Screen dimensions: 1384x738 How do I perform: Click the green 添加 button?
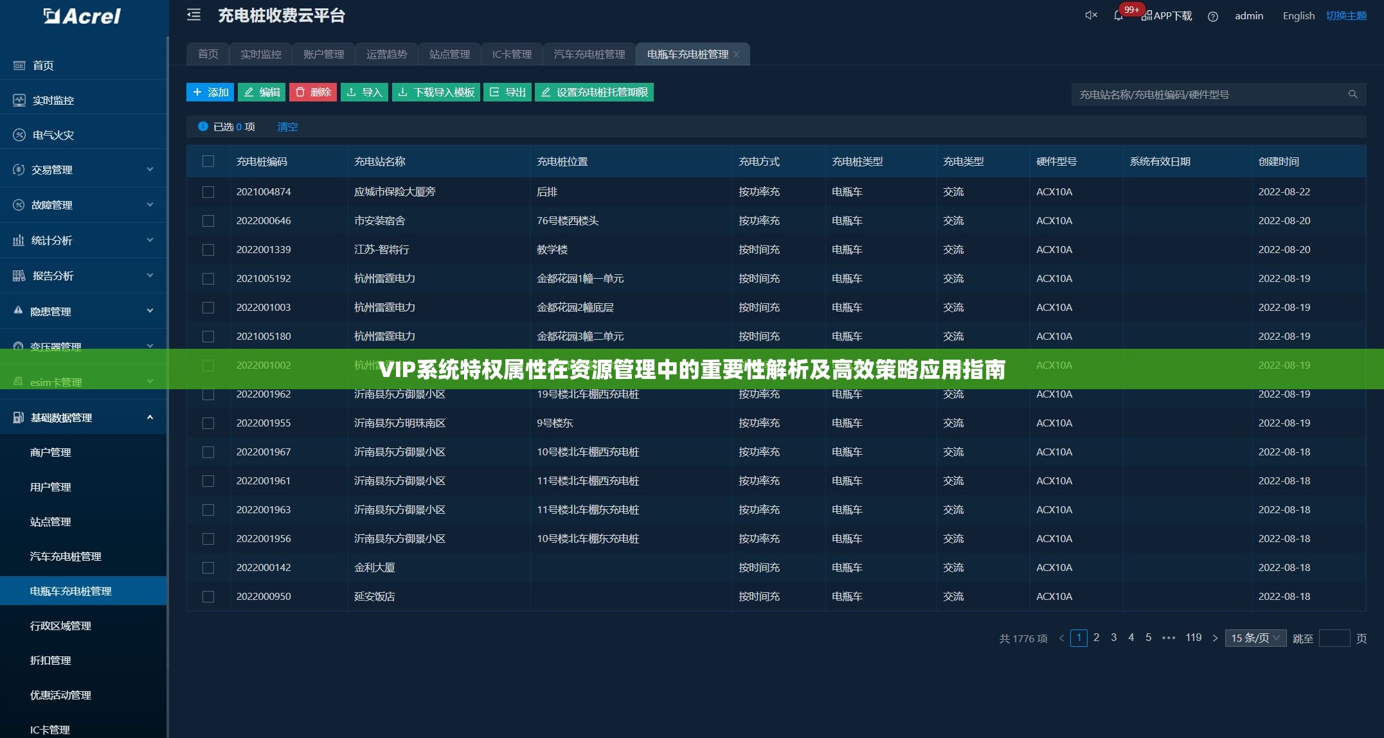(x=210, y=92)
